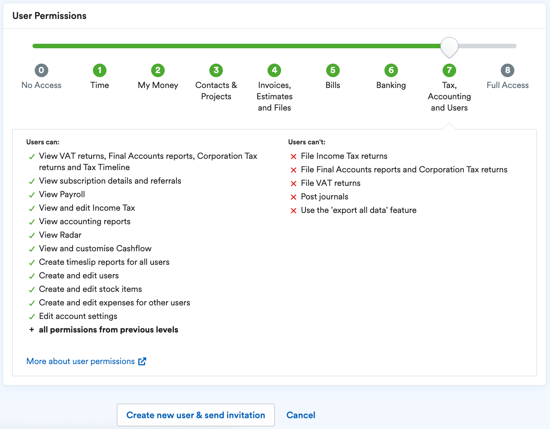Select level 6 Banking circle
550x429 pixels.
pyautogui.click(x=391, y=70)
